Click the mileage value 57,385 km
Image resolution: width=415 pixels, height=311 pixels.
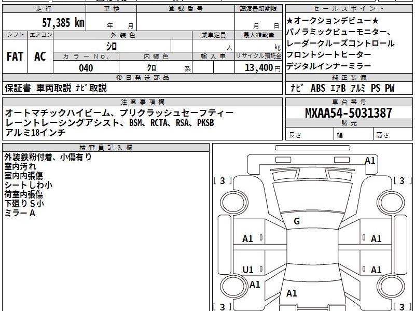pos(63,22)
